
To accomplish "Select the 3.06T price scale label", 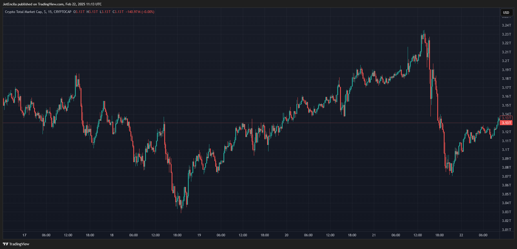I will click(506, 185).
